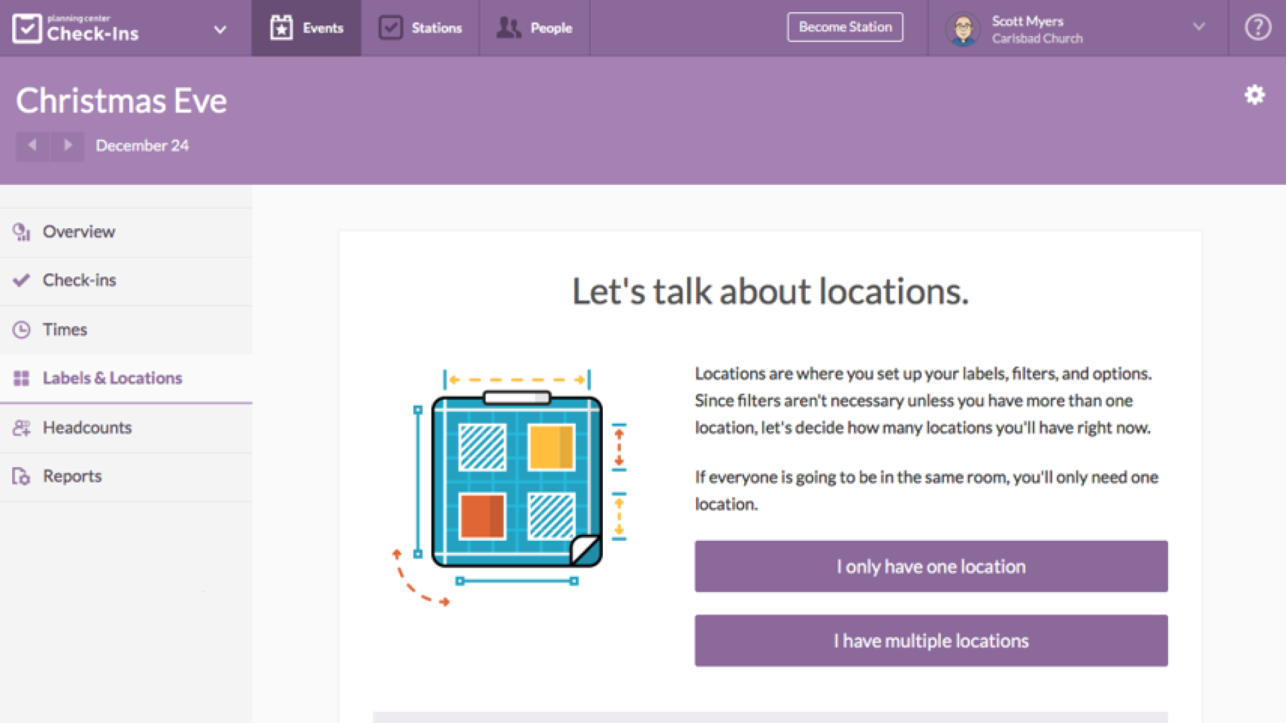The image size is (1286, 723).
Task: Open the Scott Myers account dropdown
Action: pyautogui.click(x=1198, y=27)
